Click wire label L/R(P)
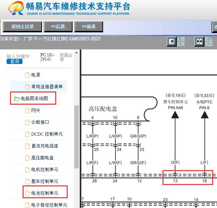The width and height of the screenshot is (217, 208). point(92,136)
